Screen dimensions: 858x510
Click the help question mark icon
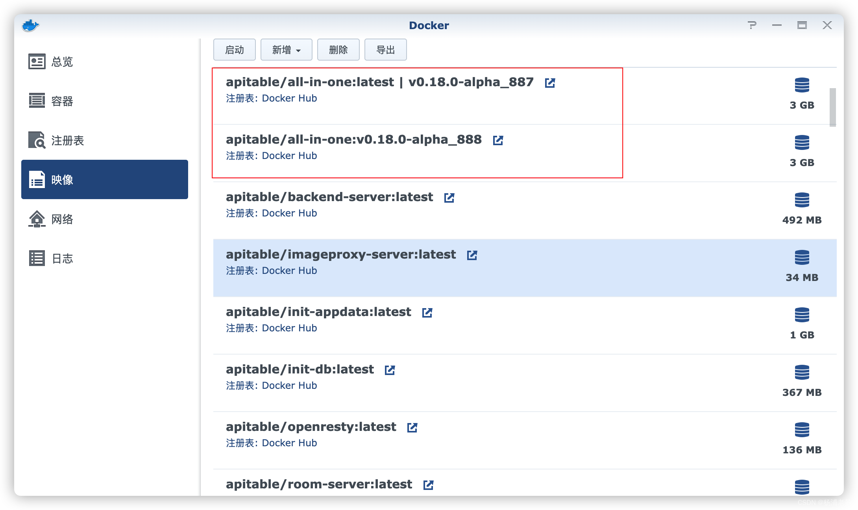pyautogui.click(x=752, y=25)
